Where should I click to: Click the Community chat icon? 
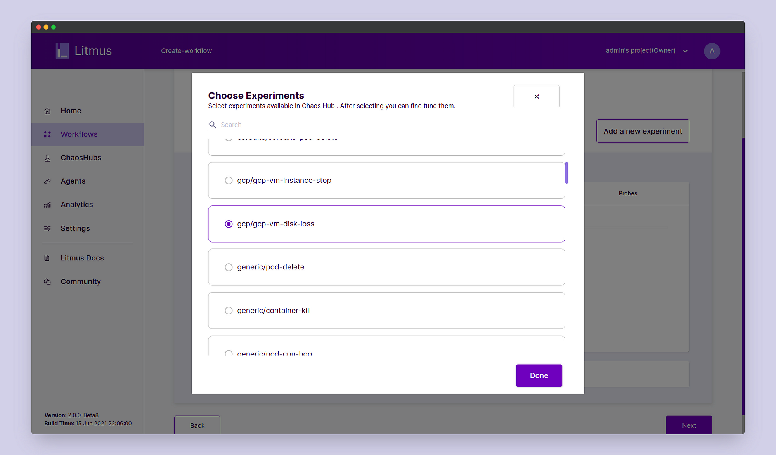[x=47, y=281]
